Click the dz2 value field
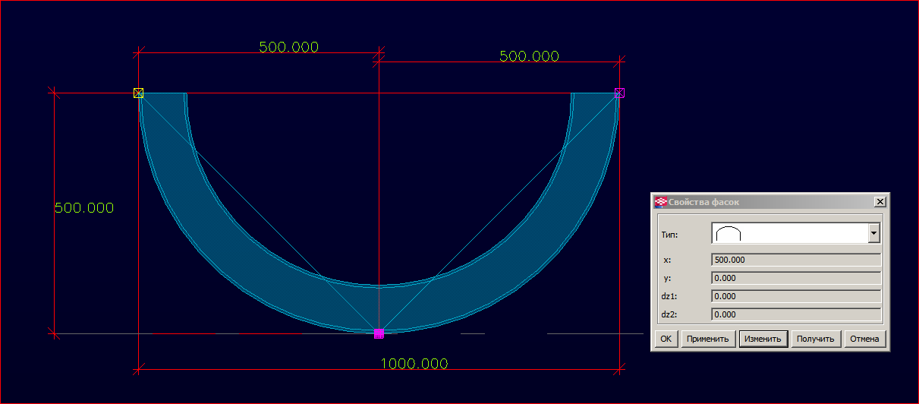The width and height of the screenshot is (919, 404). 796,314
